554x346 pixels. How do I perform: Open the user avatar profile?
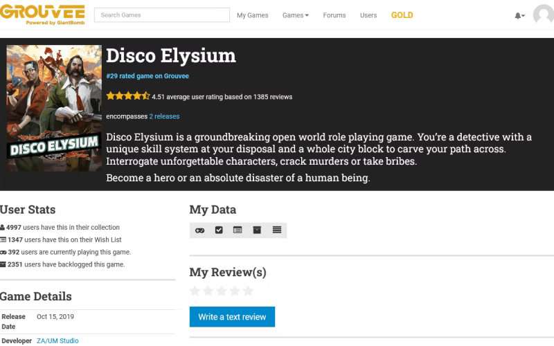click(543, 14)
